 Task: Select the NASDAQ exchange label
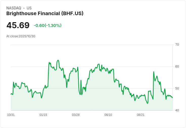pyautogui.click(x=14, y=8)
